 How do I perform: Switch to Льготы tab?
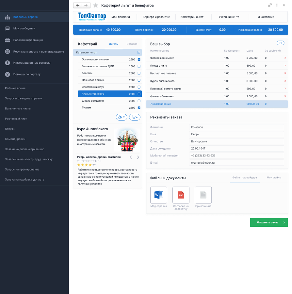(x=114, y=44)
